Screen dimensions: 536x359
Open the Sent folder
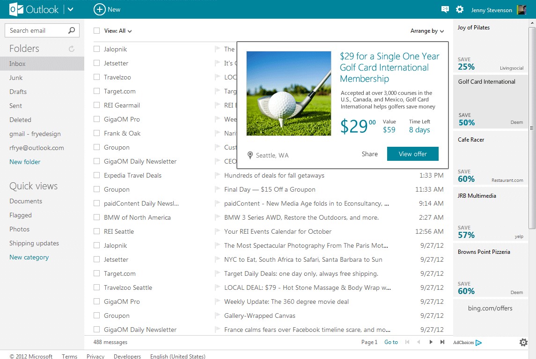(x=16, y=106)
